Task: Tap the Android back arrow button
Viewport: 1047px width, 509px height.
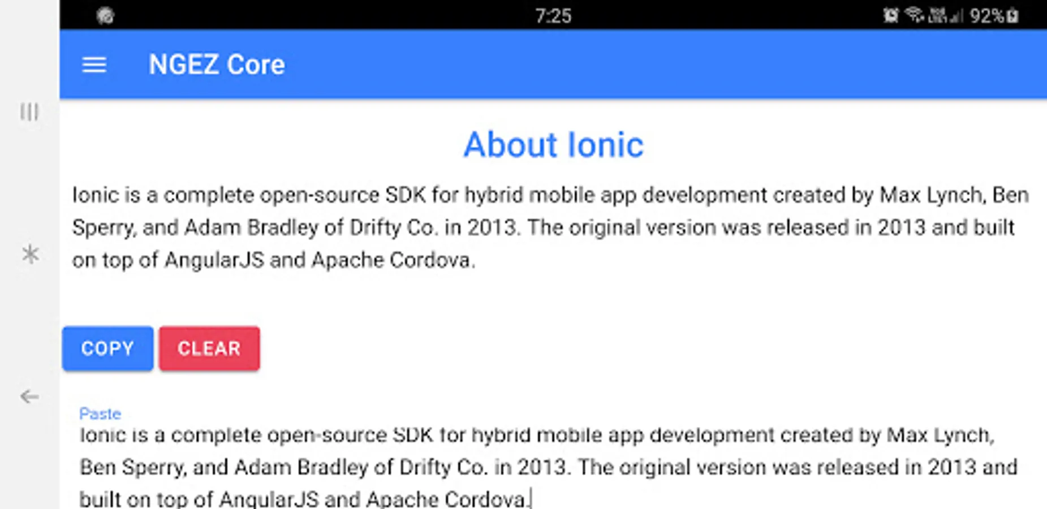Action: point(29,396)
